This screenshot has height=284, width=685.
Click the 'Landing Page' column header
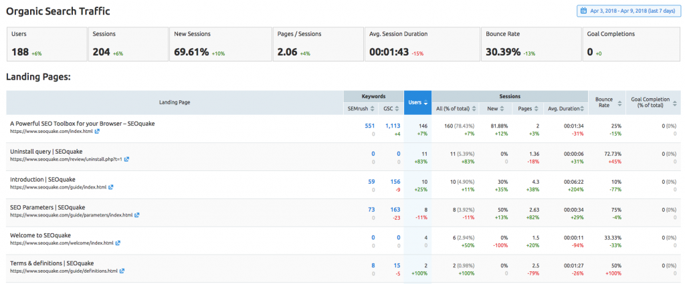(175, 102)
